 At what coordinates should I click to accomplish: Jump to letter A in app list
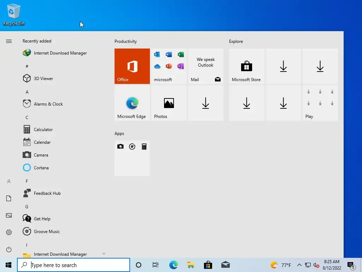tap(27, 92)
